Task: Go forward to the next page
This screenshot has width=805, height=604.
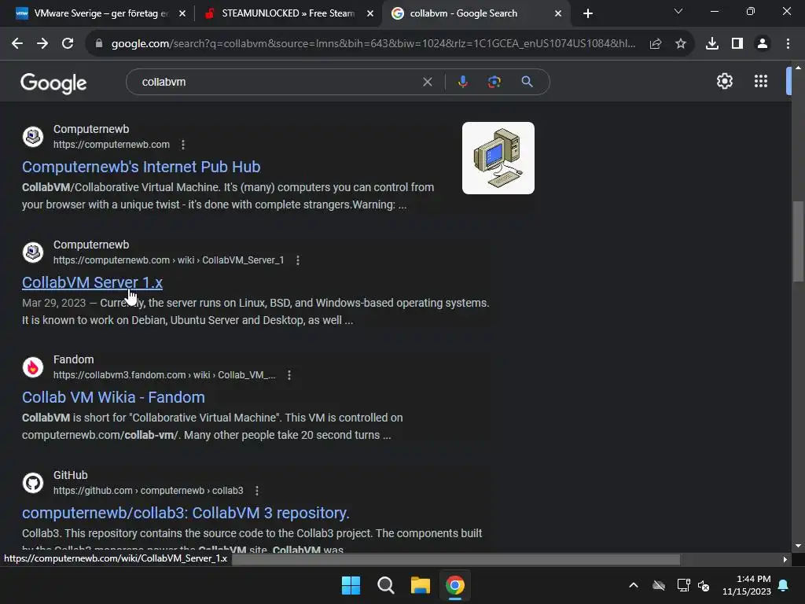Action: [42, 44]
